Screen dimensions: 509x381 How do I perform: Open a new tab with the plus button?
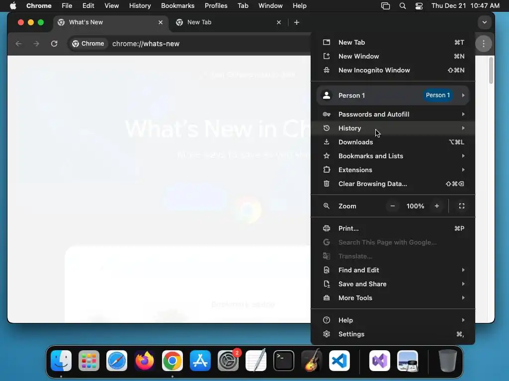296,22
